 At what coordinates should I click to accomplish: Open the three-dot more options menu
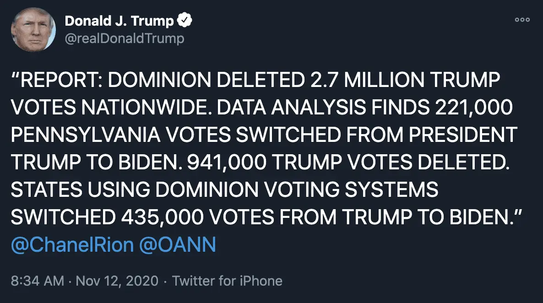pos(522,20)
